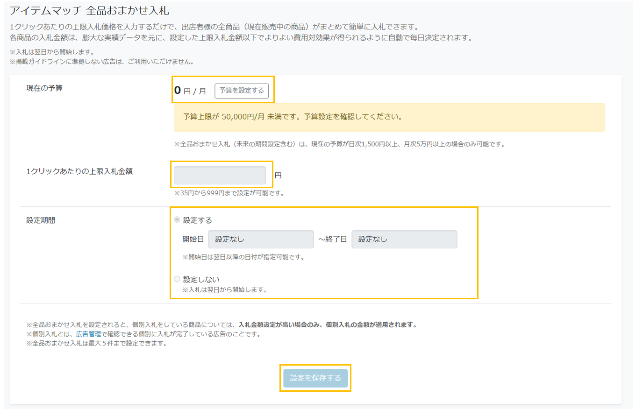Open the 広告管理 link
Viewport: 636px width, 409px height.
point(88,334)
